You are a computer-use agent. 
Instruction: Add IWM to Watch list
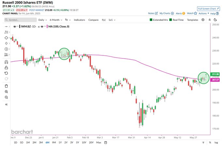pos(192,13)
